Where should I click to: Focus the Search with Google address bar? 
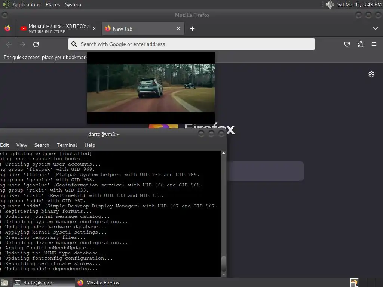pos(191,44)
